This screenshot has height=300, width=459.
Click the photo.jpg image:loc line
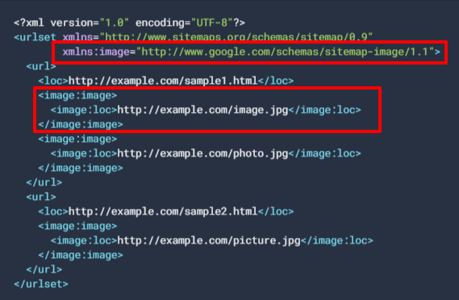[x=206, y=154]
